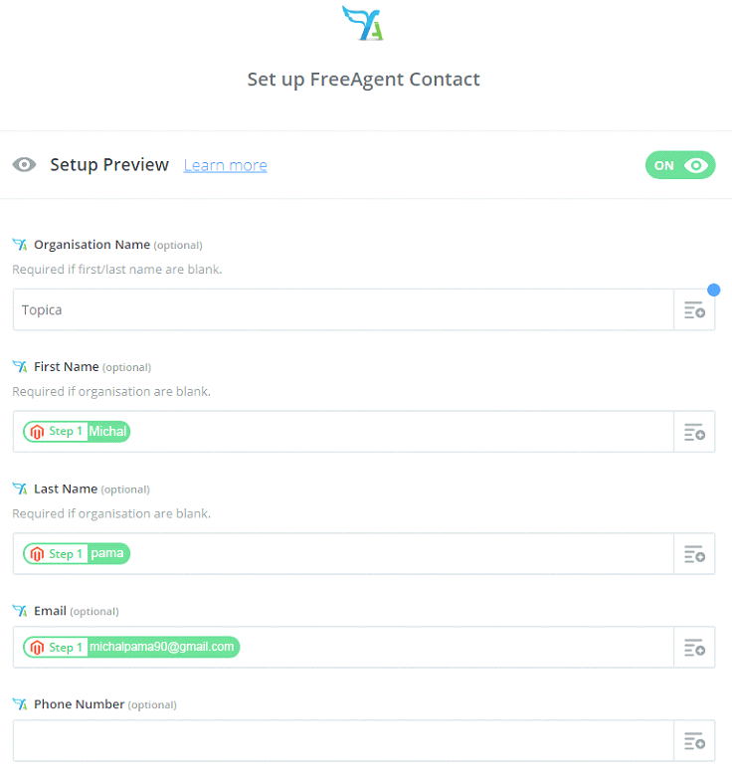Click inside the Last Name input field
Image resolution: width=732 pixels, height=783 pixels.
[x=398, y=554]
